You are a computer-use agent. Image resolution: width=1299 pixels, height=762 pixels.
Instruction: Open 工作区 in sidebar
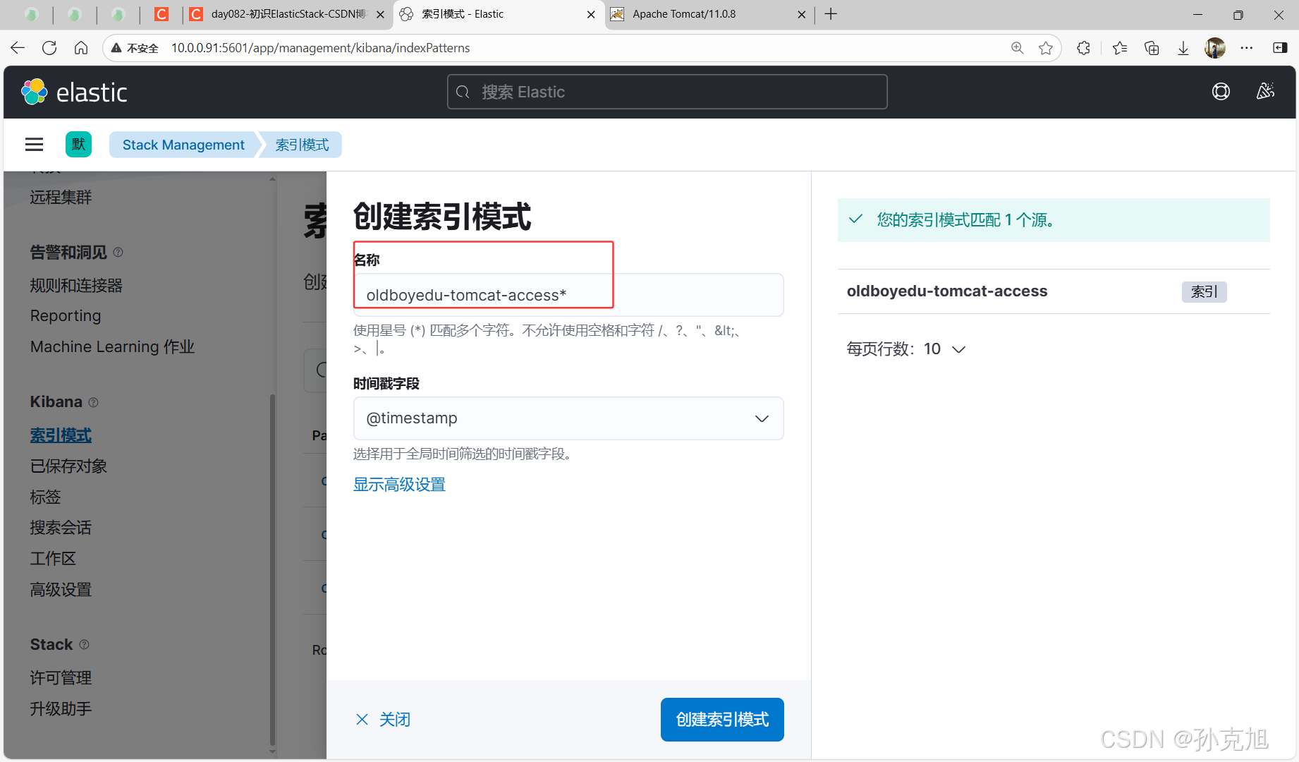coord(53,559)
